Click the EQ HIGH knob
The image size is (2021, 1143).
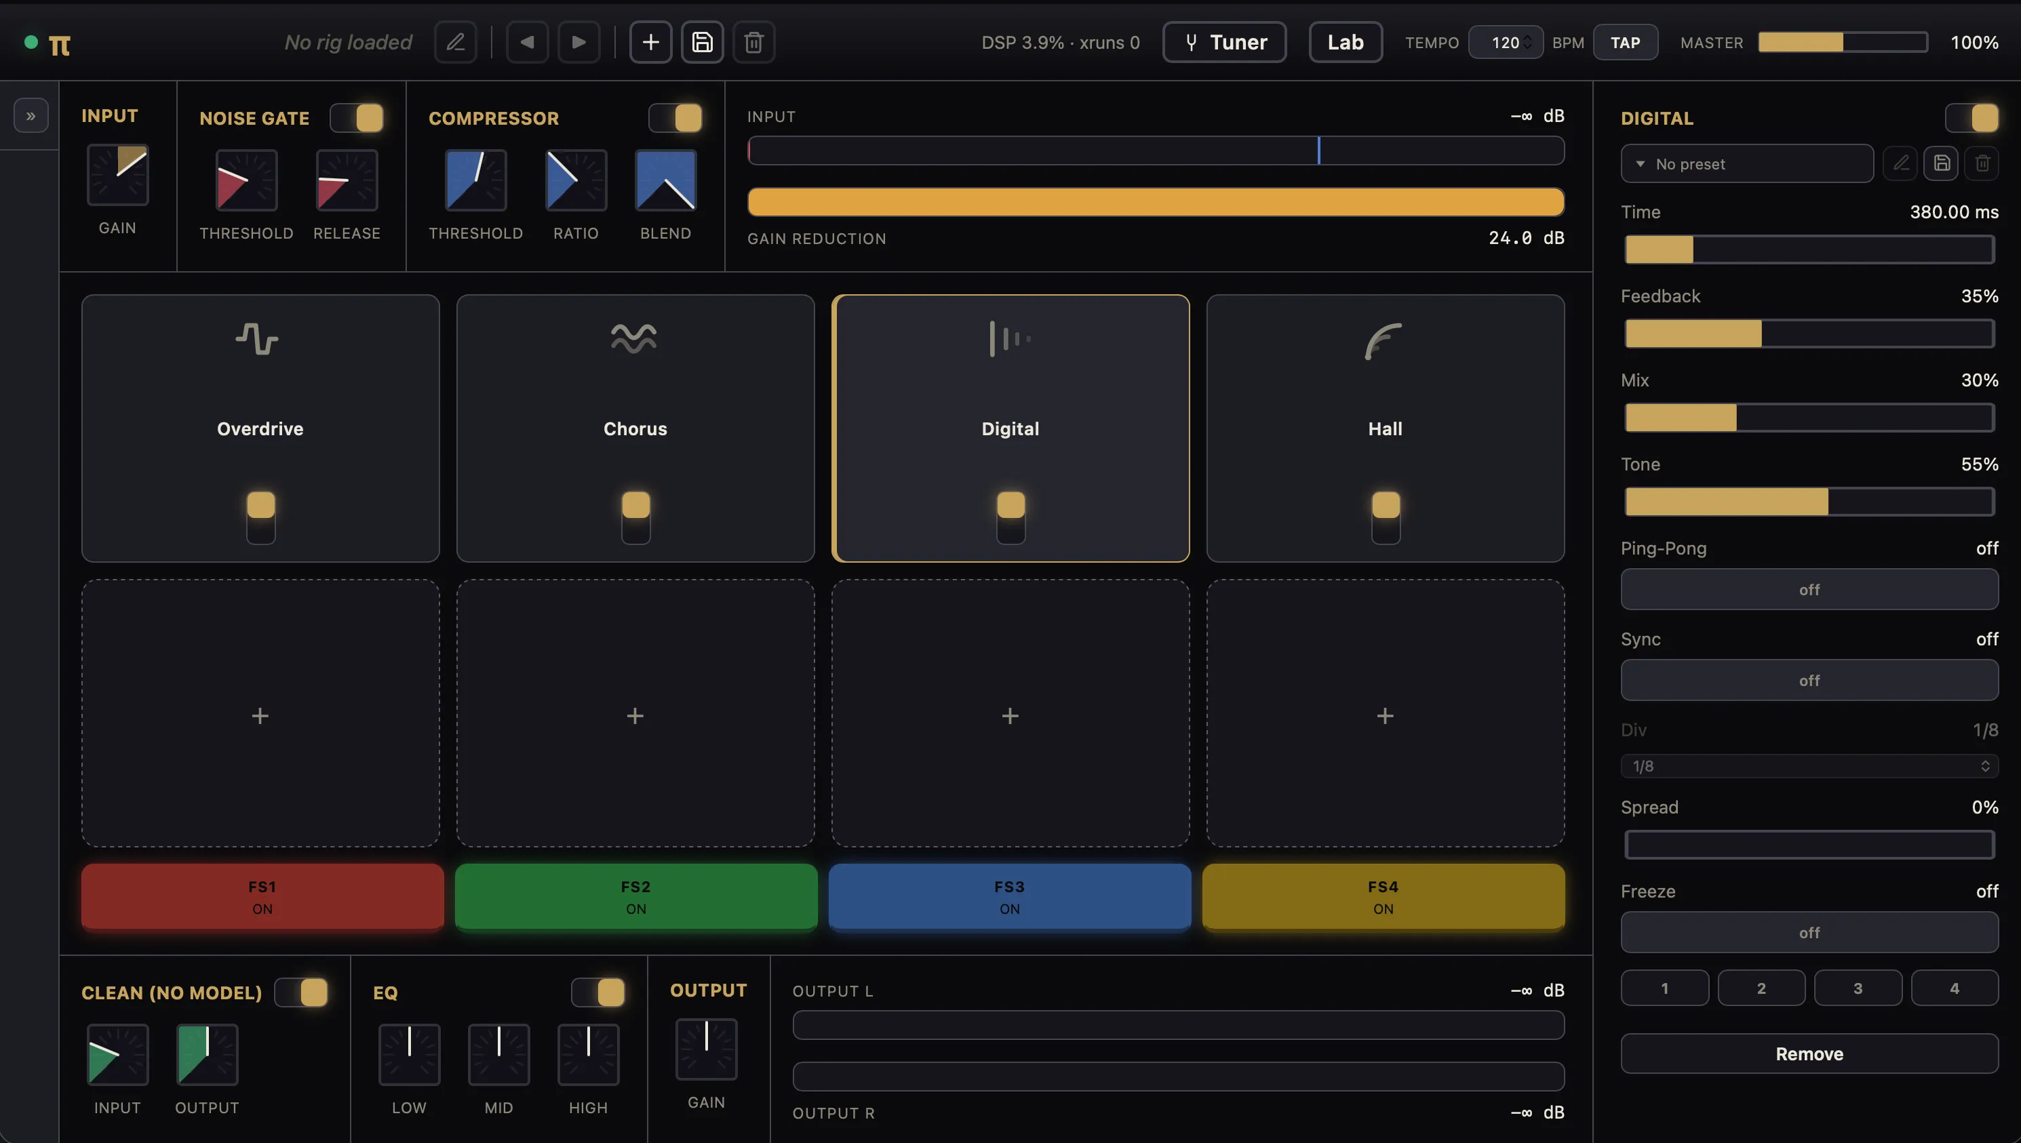point(588,1054)
